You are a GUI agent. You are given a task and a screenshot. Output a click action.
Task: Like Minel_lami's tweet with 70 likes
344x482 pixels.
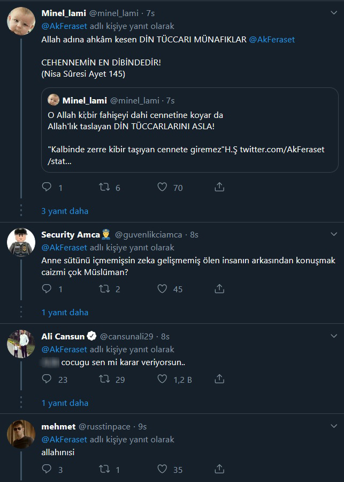[162, 187]
